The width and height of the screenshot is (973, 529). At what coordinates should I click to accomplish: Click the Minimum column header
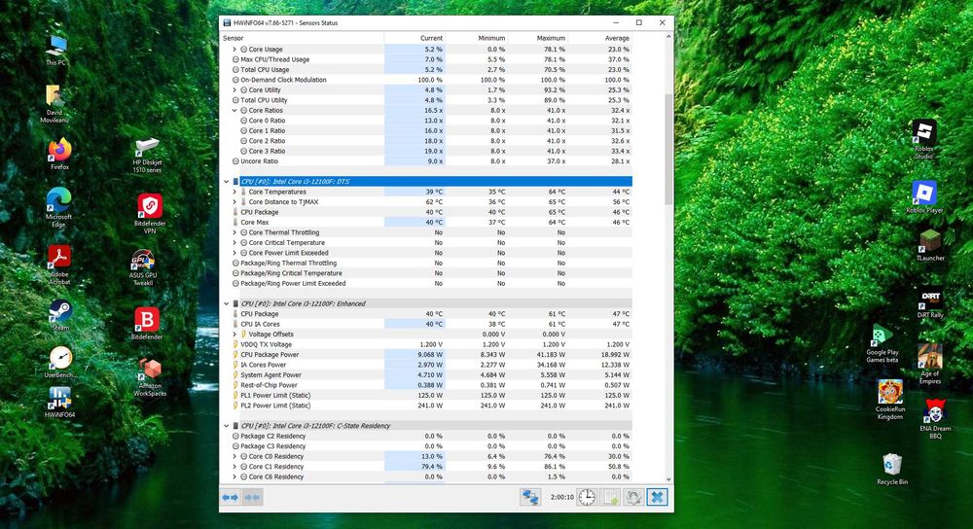pos(476,38)
